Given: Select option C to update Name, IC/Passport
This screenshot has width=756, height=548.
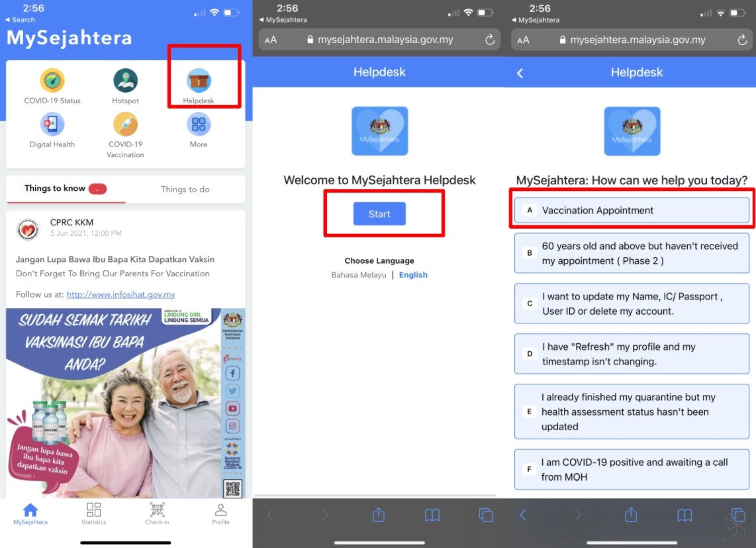Looking at the screenshot, I should [632, 303].
